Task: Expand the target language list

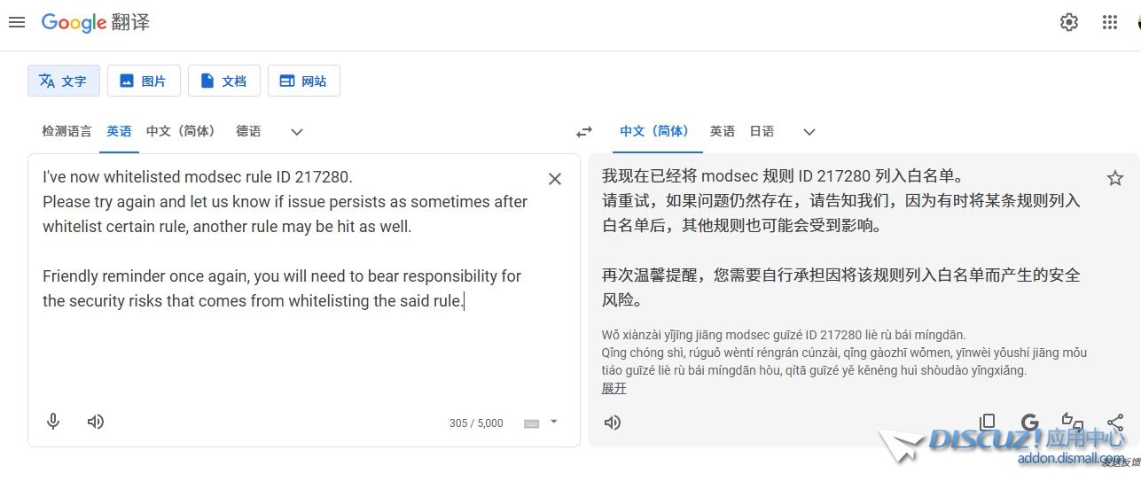Action: click(809, 132)
